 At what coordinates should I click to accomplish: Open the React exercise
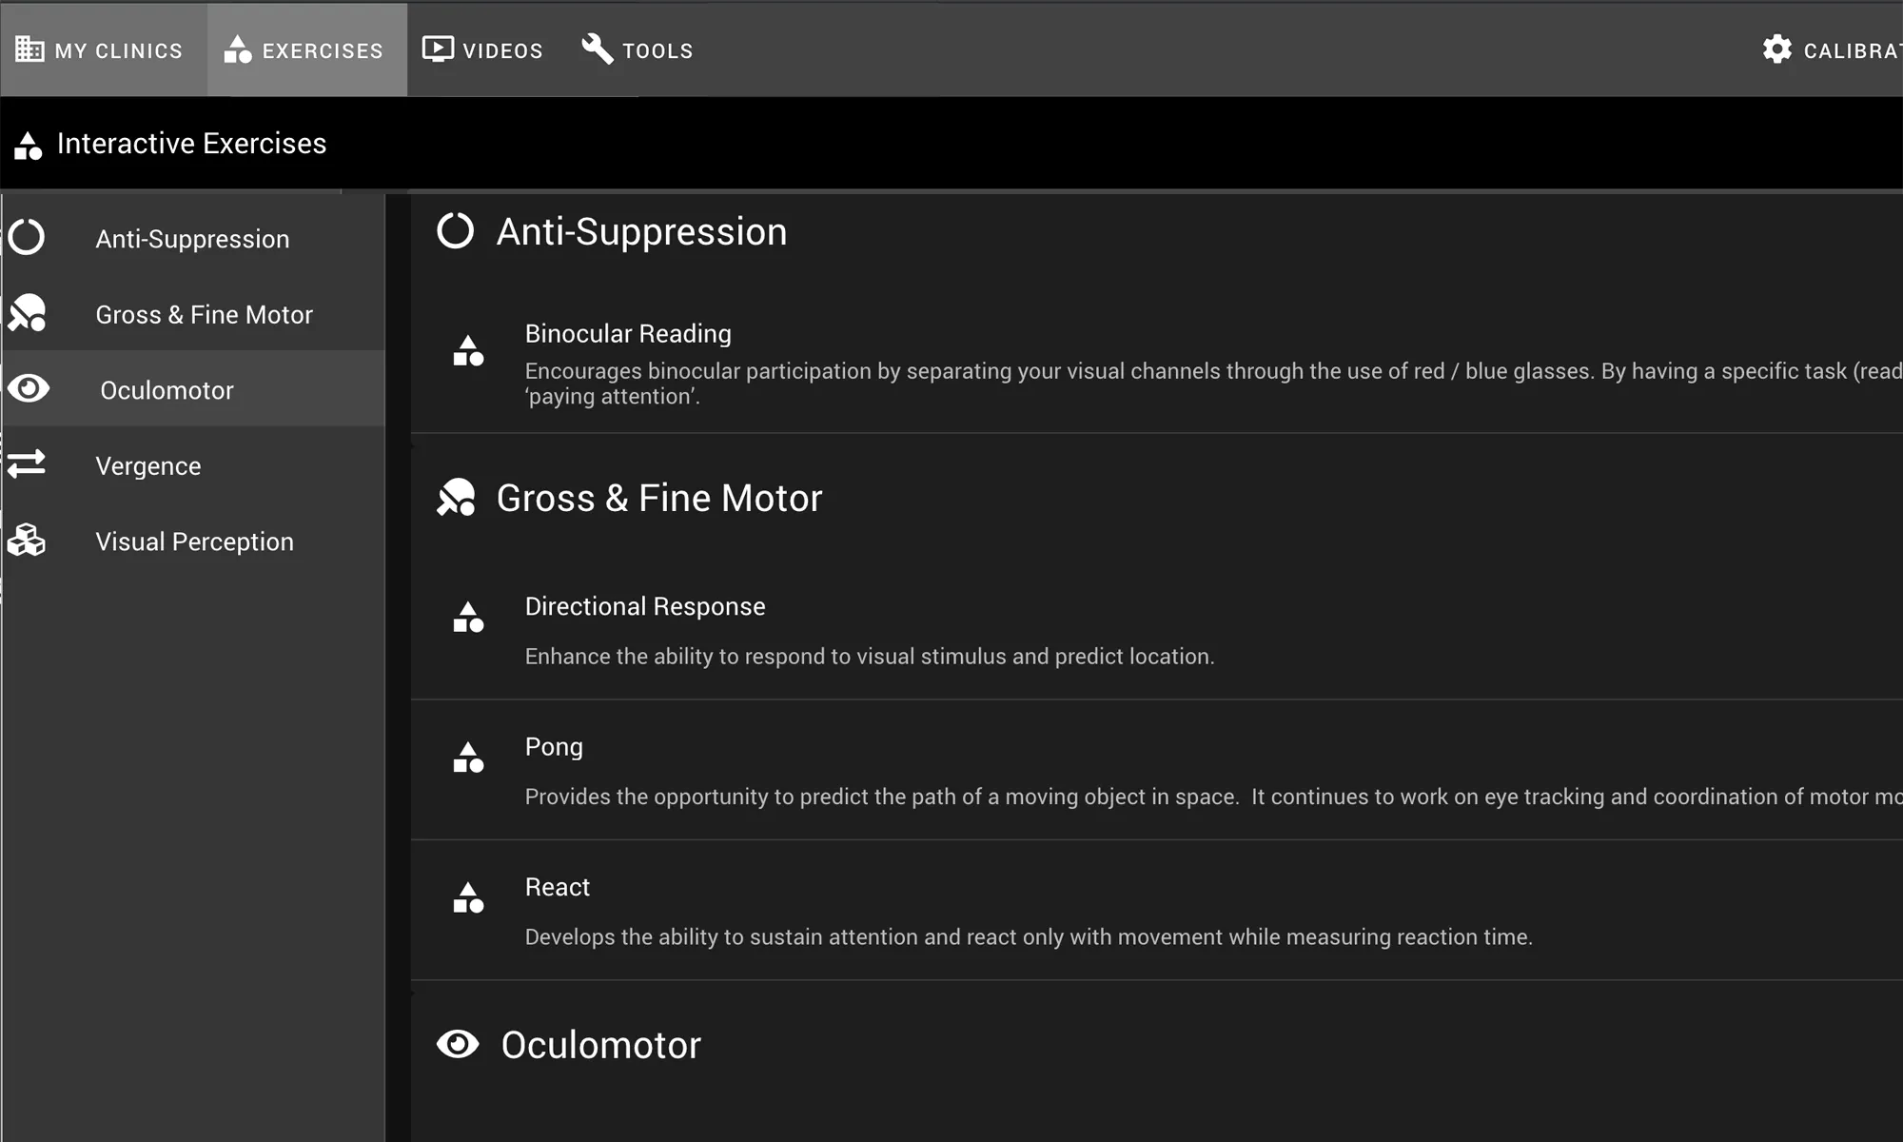[x=558, y=887]
